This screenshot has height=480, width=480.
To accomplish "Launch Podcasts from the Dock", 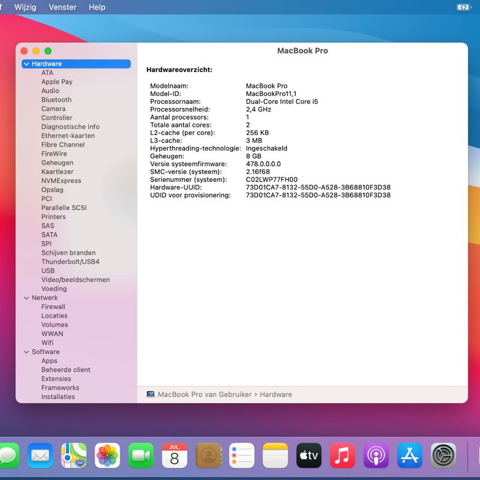I will point(376,455).
